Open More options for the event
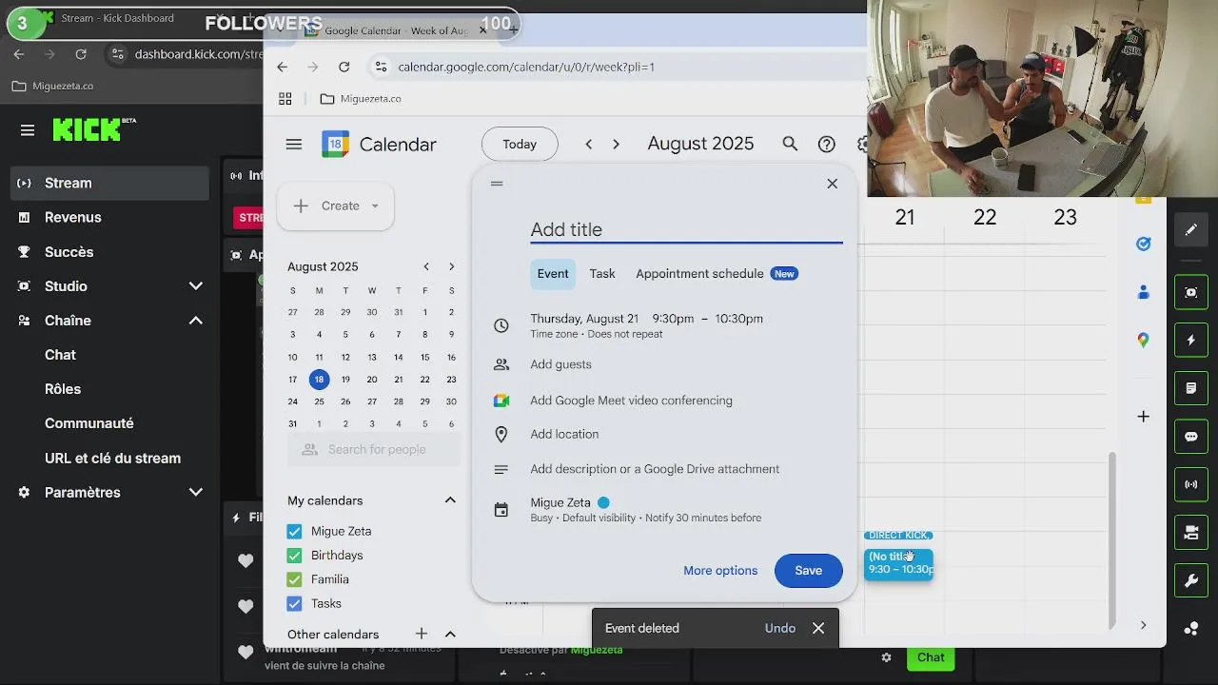 [720, 571]
